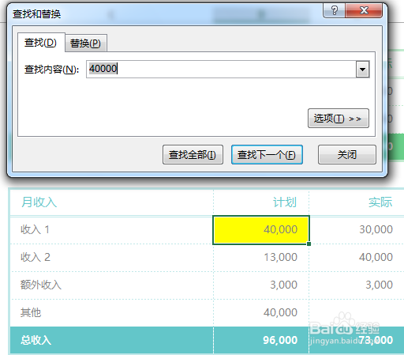Select the 实际 column header
404x355 pixels.
click(357, 202)
